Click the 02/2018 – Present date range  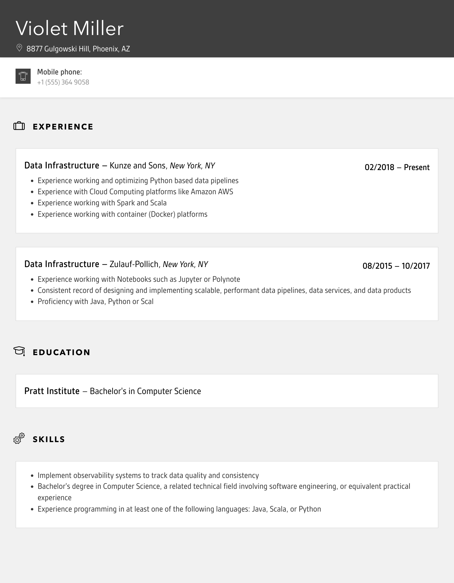(x=397, y=167)
